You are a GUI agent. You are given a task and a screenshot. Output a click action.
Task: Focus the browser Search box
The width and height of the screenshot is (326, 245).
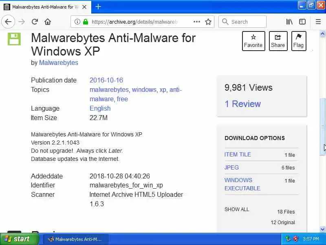click(x=242, y=22)
